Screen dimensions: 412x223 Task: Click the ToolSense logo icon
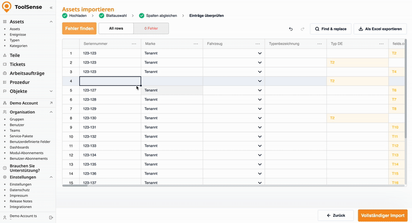click(7, 8)
